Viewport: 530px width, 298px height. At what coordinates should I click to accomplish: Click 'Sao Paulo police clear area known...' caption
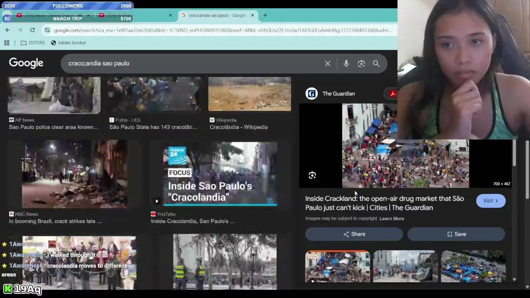coord(54,127)
